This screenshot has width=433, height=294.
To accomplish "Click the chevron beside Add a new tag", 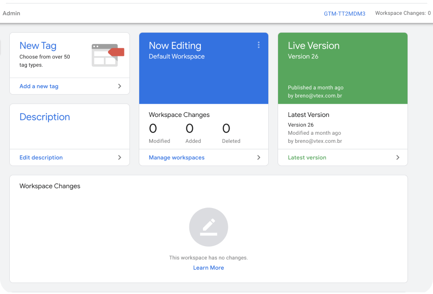I will click(120, 86).
